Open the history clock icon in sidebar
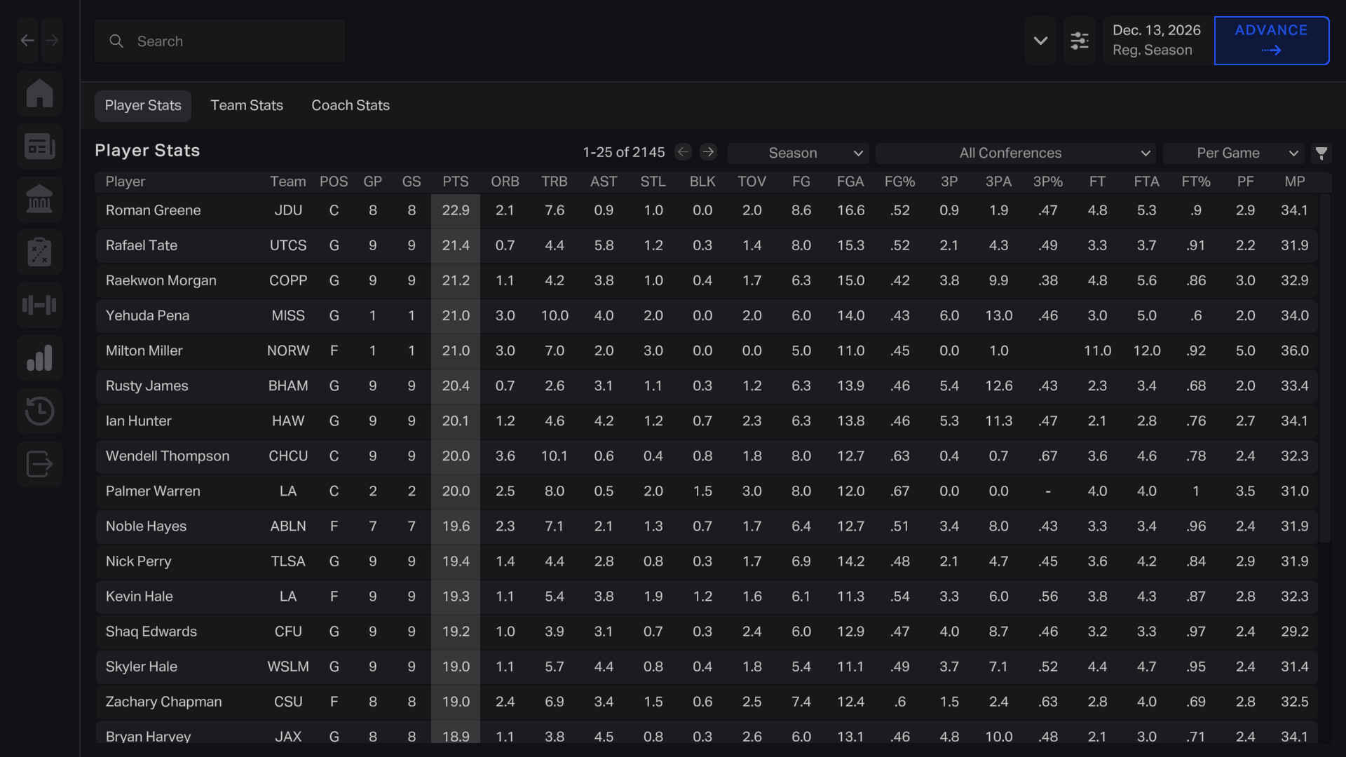The height and width of the screenshot is (757, 1346). tap(39, 411)
